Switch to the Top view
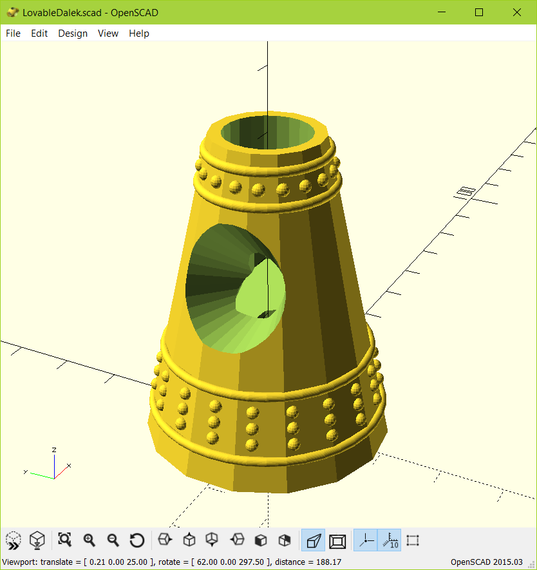The width and height of the screenshot is (537, 570). point(188,540)
